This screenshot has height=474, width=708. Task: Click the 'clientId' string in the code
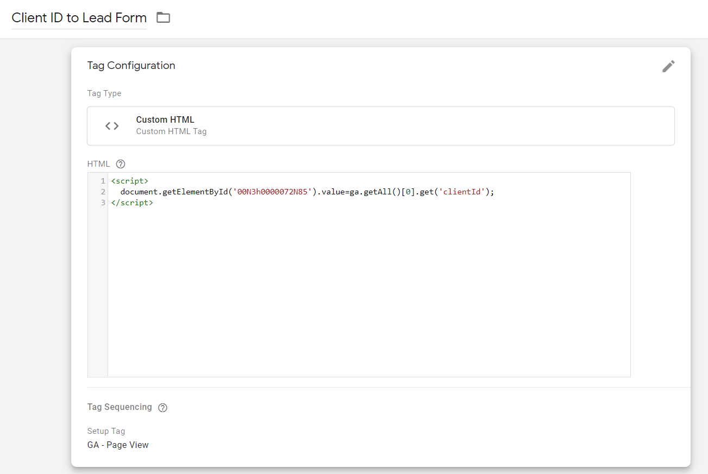(461, 192)
